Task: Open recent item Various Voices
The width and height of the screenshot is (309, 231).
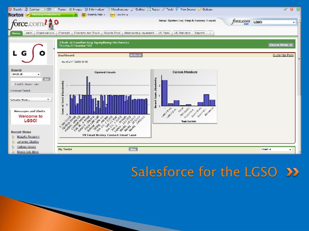Action: click(x=26, y=147)
